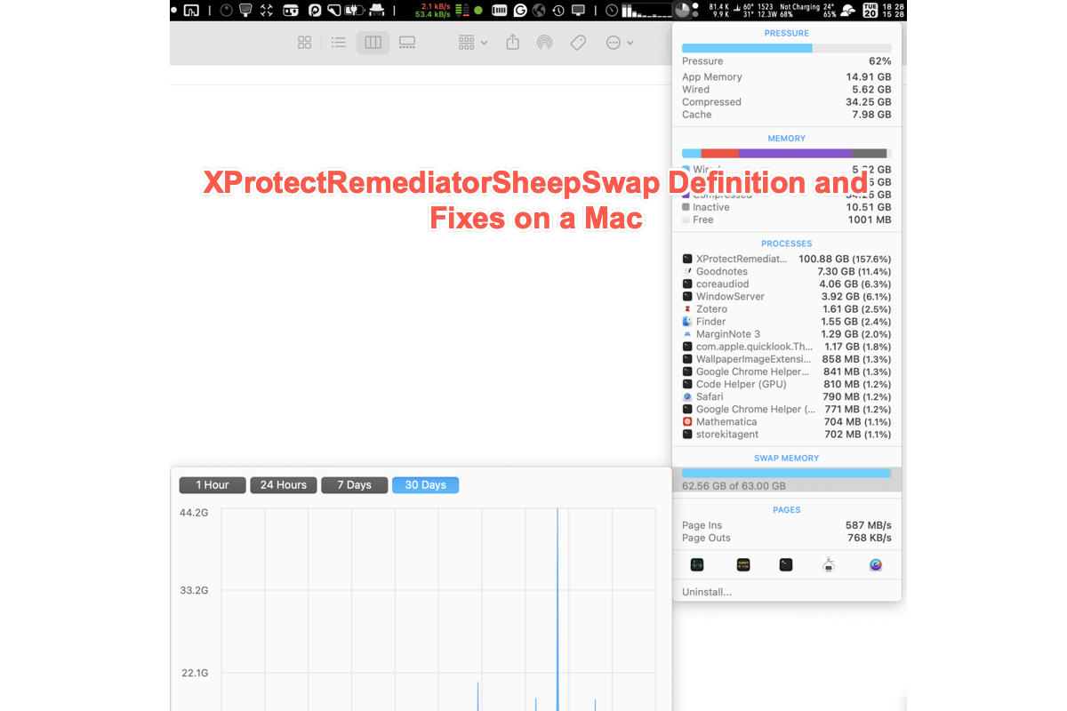Select the column view icon in the toolbar

click(373, 42)
